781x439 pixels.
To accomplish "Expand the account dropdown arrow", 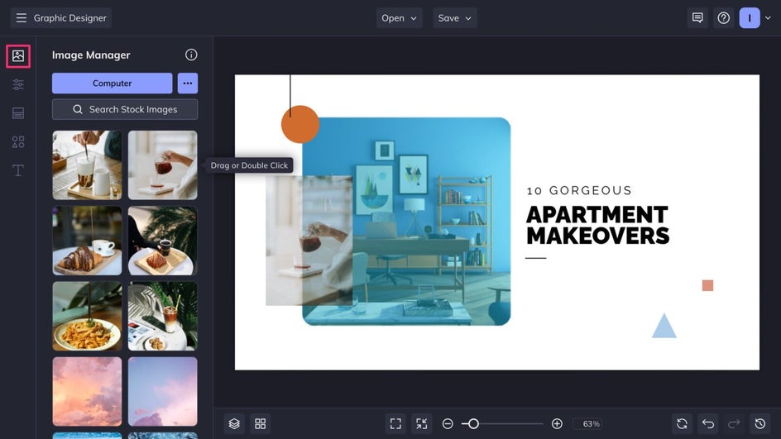I will point(768,18).
